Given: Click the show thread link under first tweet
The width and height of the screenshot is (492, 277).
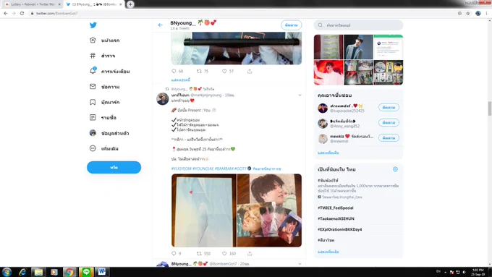Looking at the screenshot, I should [x=181, y=80].
